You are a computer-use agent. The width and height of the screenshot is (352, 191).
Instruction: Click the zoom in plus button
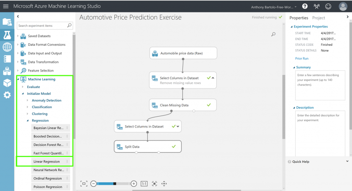point(134,184)
